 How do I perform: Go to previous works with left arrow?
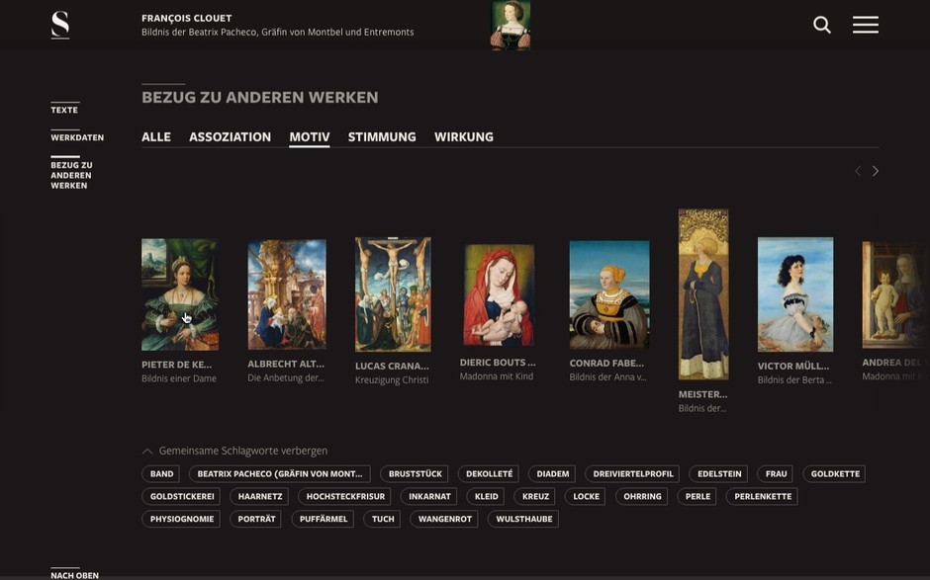point(858,171)
